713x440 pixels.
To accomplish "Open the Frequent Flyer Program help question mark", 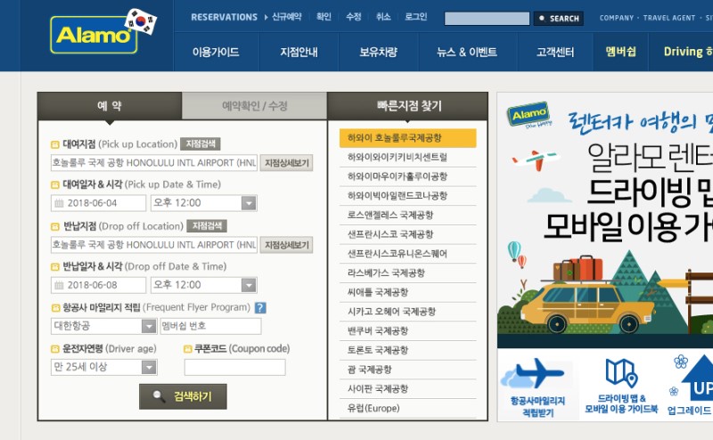I will [260, 307].
